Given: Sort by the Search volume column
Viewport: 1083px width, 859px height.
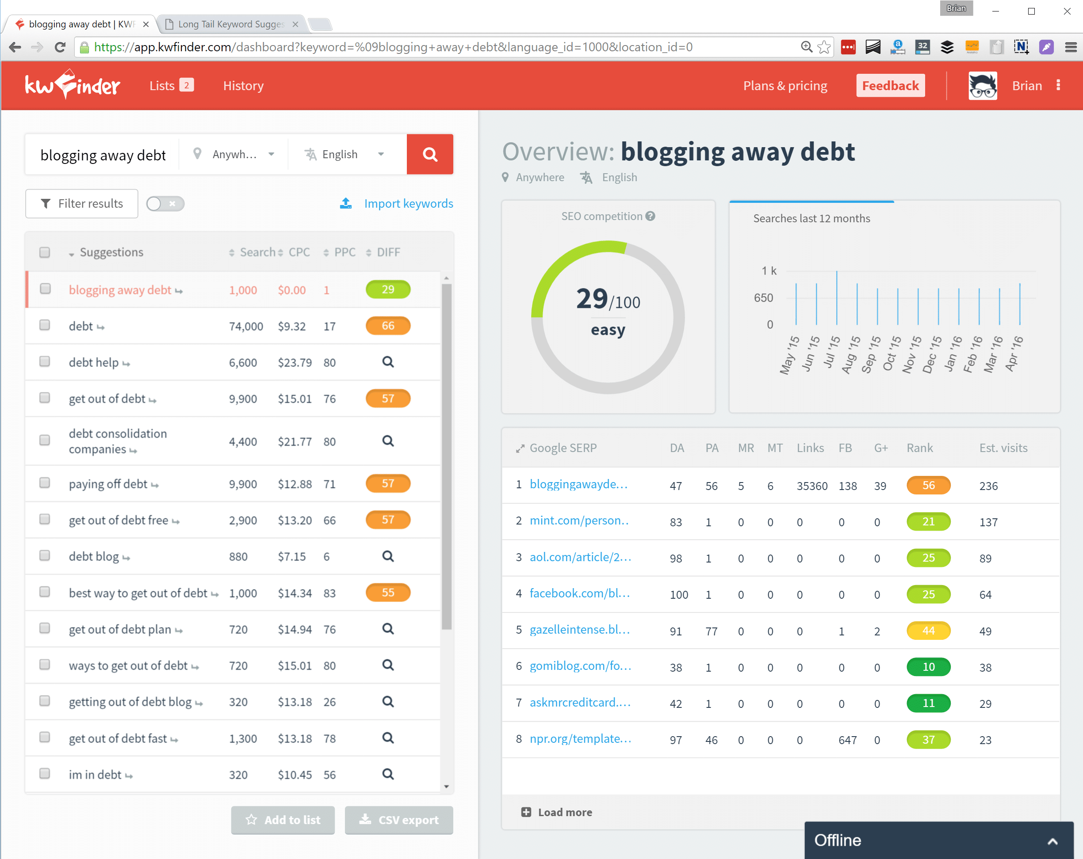Looking at the screenshot, I should [x=253, y=252].
